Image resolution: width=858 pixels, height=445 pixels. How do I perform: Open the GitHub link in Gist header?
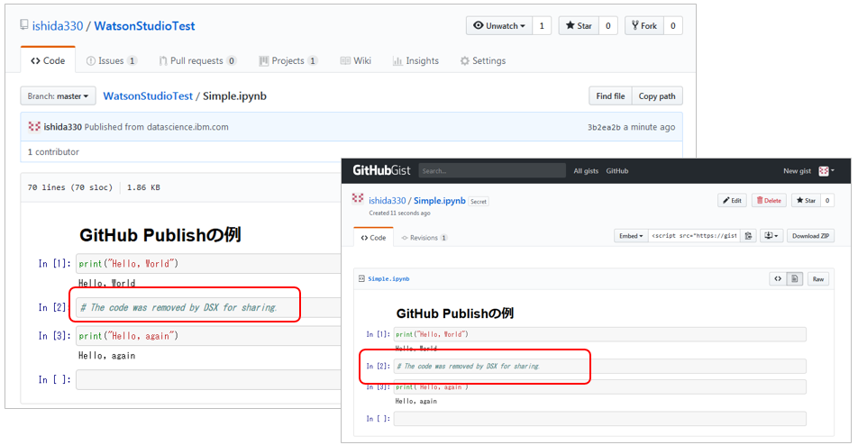click(x=616, y=171)
